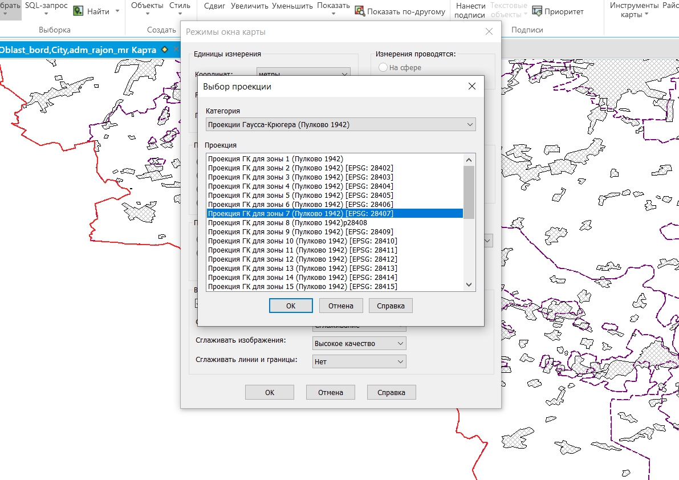This screenshot has width=679, height=480.
Task: Close the Выбор проекции dialog
Action: point(471,87)
